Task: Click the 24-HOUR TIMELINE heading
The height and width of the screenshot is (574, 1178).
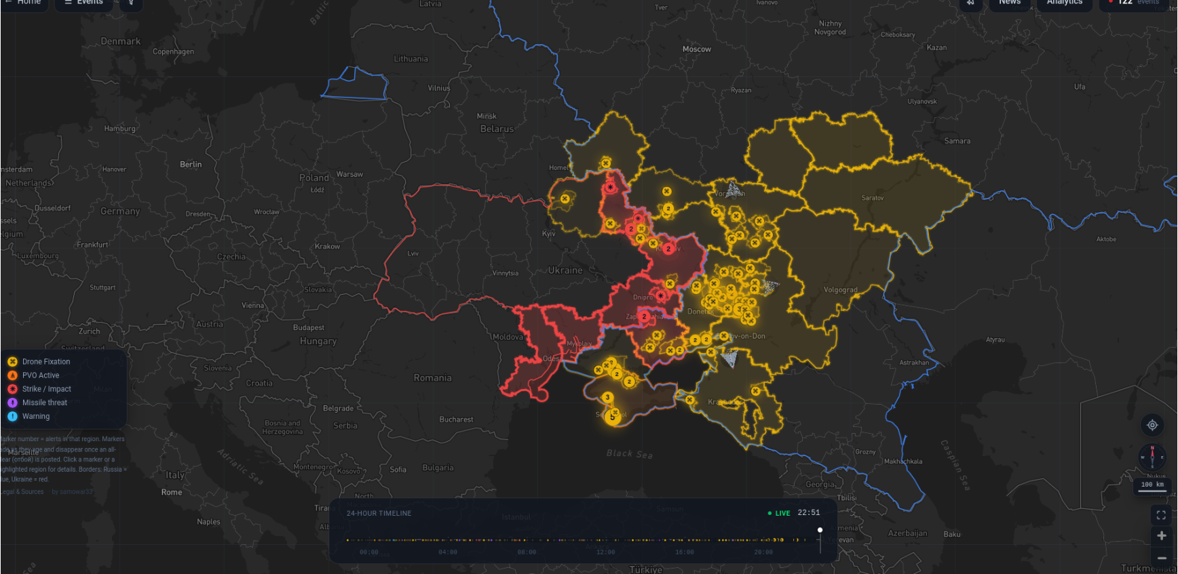Action: tap(379, 514)
